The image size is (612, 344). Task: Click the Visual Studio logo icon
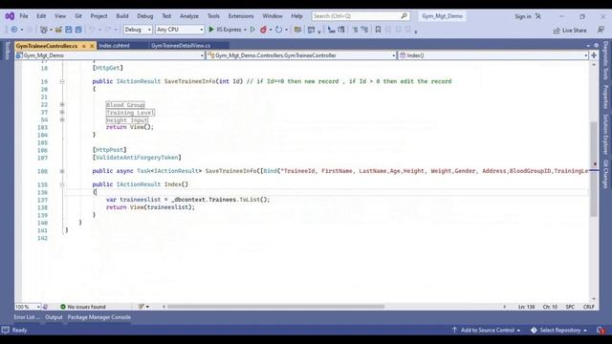10,16
